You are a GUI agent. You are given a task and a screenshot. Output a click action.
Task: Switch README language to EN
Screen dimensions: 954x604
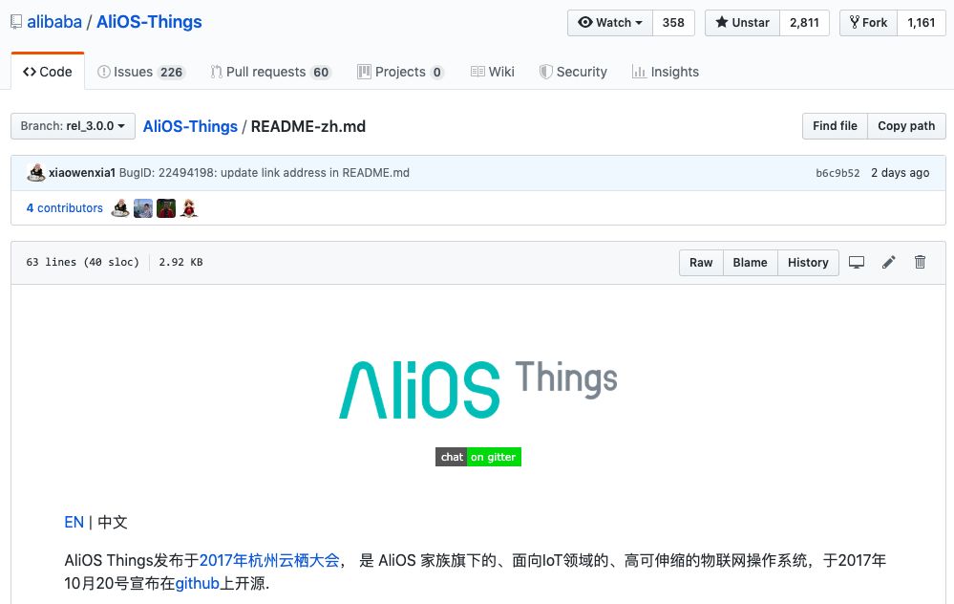(x=74, y=523)
